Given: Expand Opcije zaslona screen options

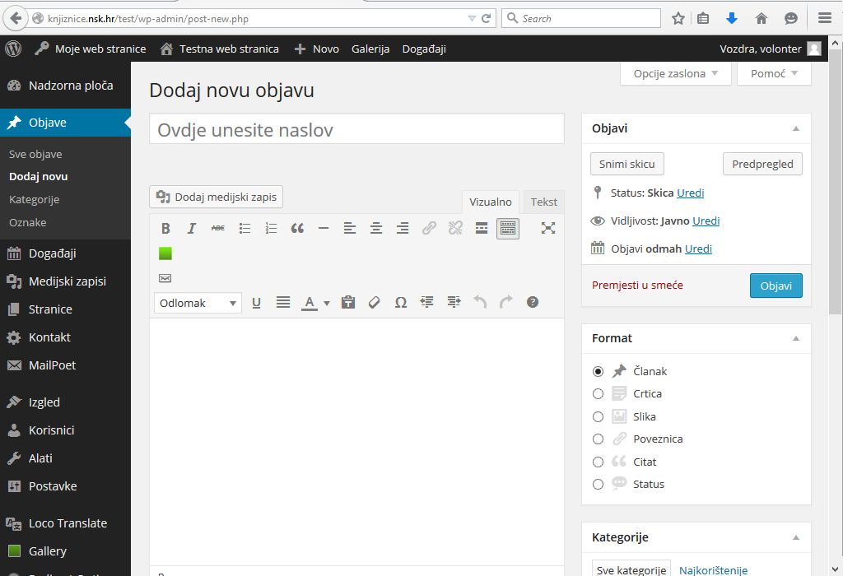Looking at the screenshot, I should pyautogui.click(x=675, y=73).
